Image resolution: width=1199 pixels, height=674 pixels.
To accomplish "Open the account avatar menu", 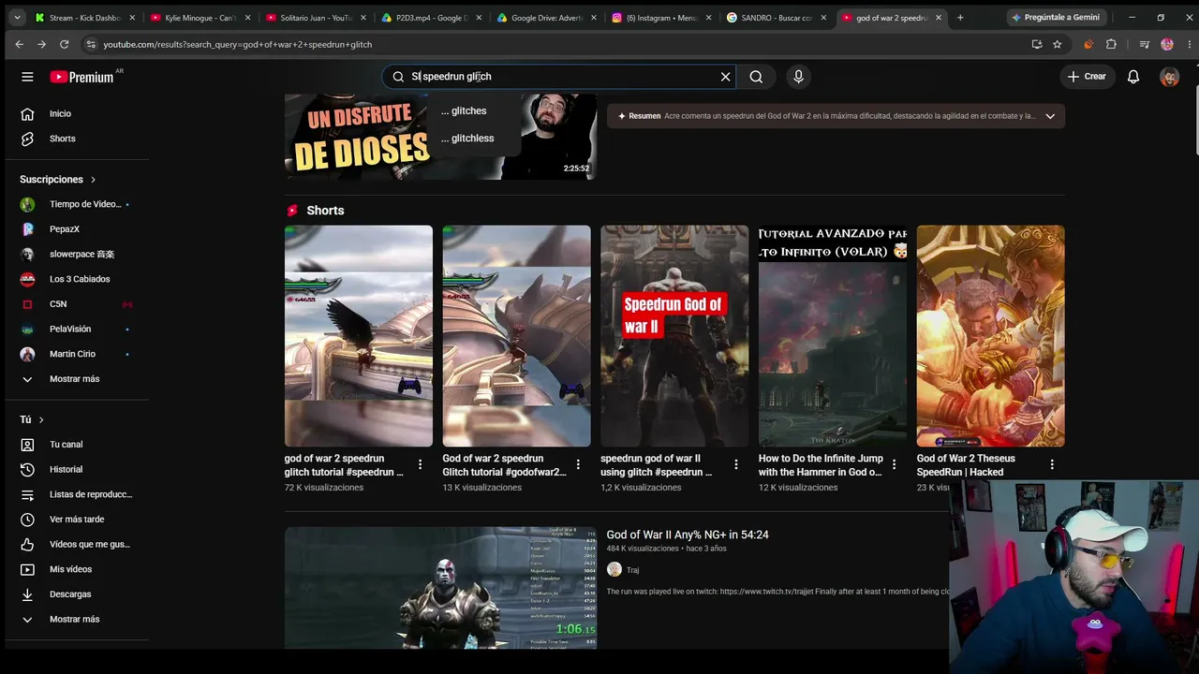I will [x=1169, y=77].
